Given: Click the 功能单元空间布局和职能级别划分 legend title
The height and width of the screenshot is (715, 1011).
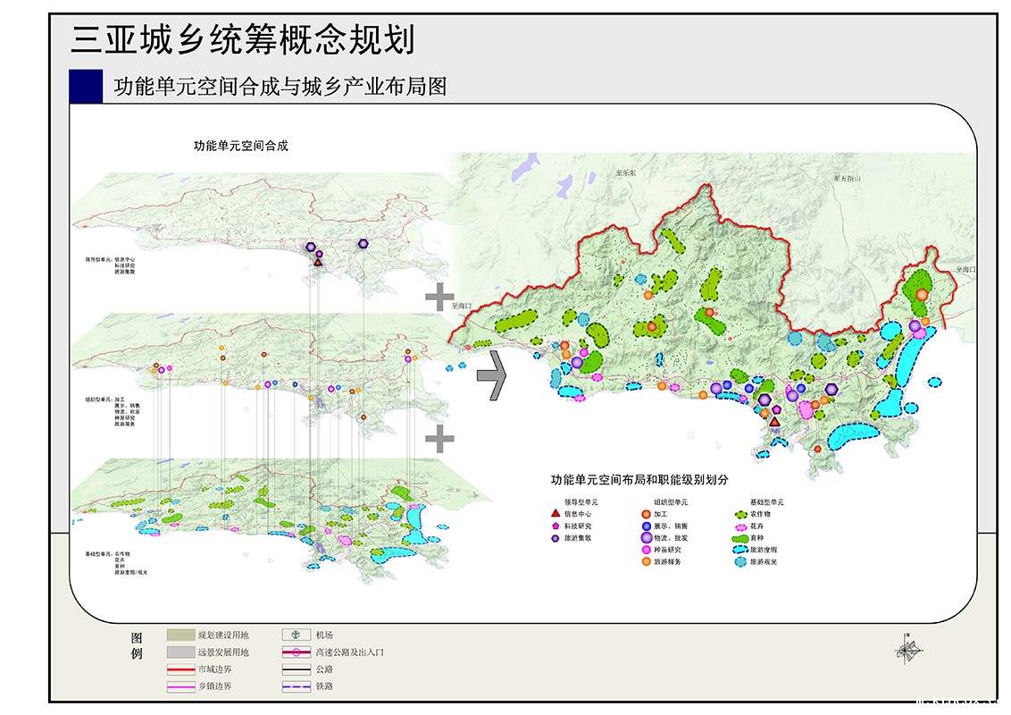Looking at the screenshot, I should 651,480.
